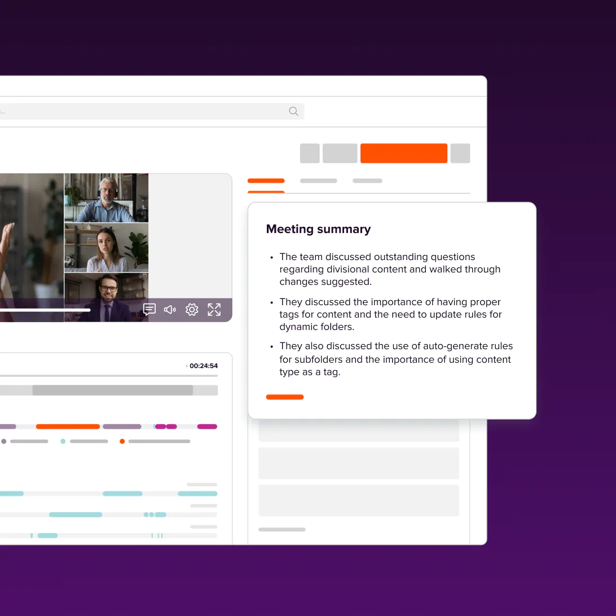Select the bottom participant thumbnail in the meeting grid
This screenshot has height=616, width=616.
[107, 296]
